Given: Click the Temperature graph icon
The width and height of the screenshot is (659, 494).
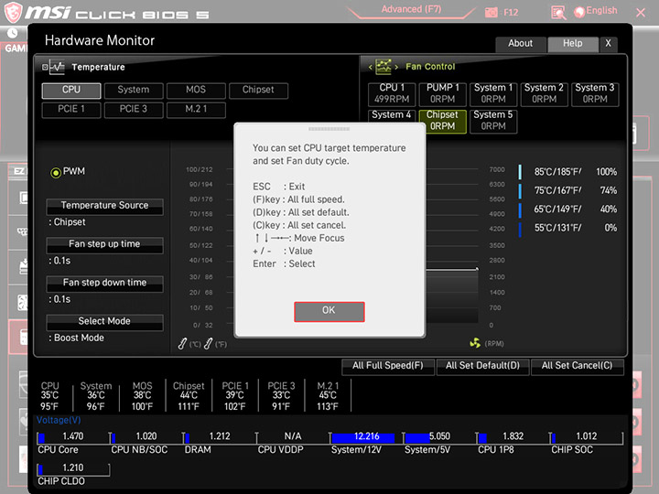Looking at the screenshot, I should 57,67.
